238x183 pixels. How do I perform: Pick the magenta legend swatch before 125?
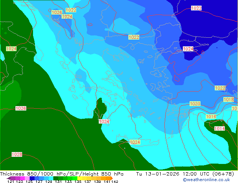(22, 178)
